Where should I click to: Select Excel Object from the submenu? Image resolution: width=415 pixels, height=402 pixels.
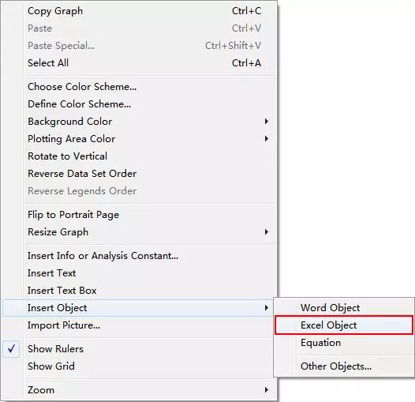(x=344, y=325)
